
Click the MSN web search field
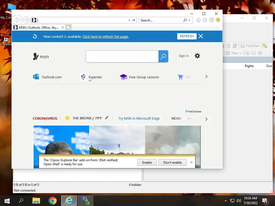coord(122,56)
